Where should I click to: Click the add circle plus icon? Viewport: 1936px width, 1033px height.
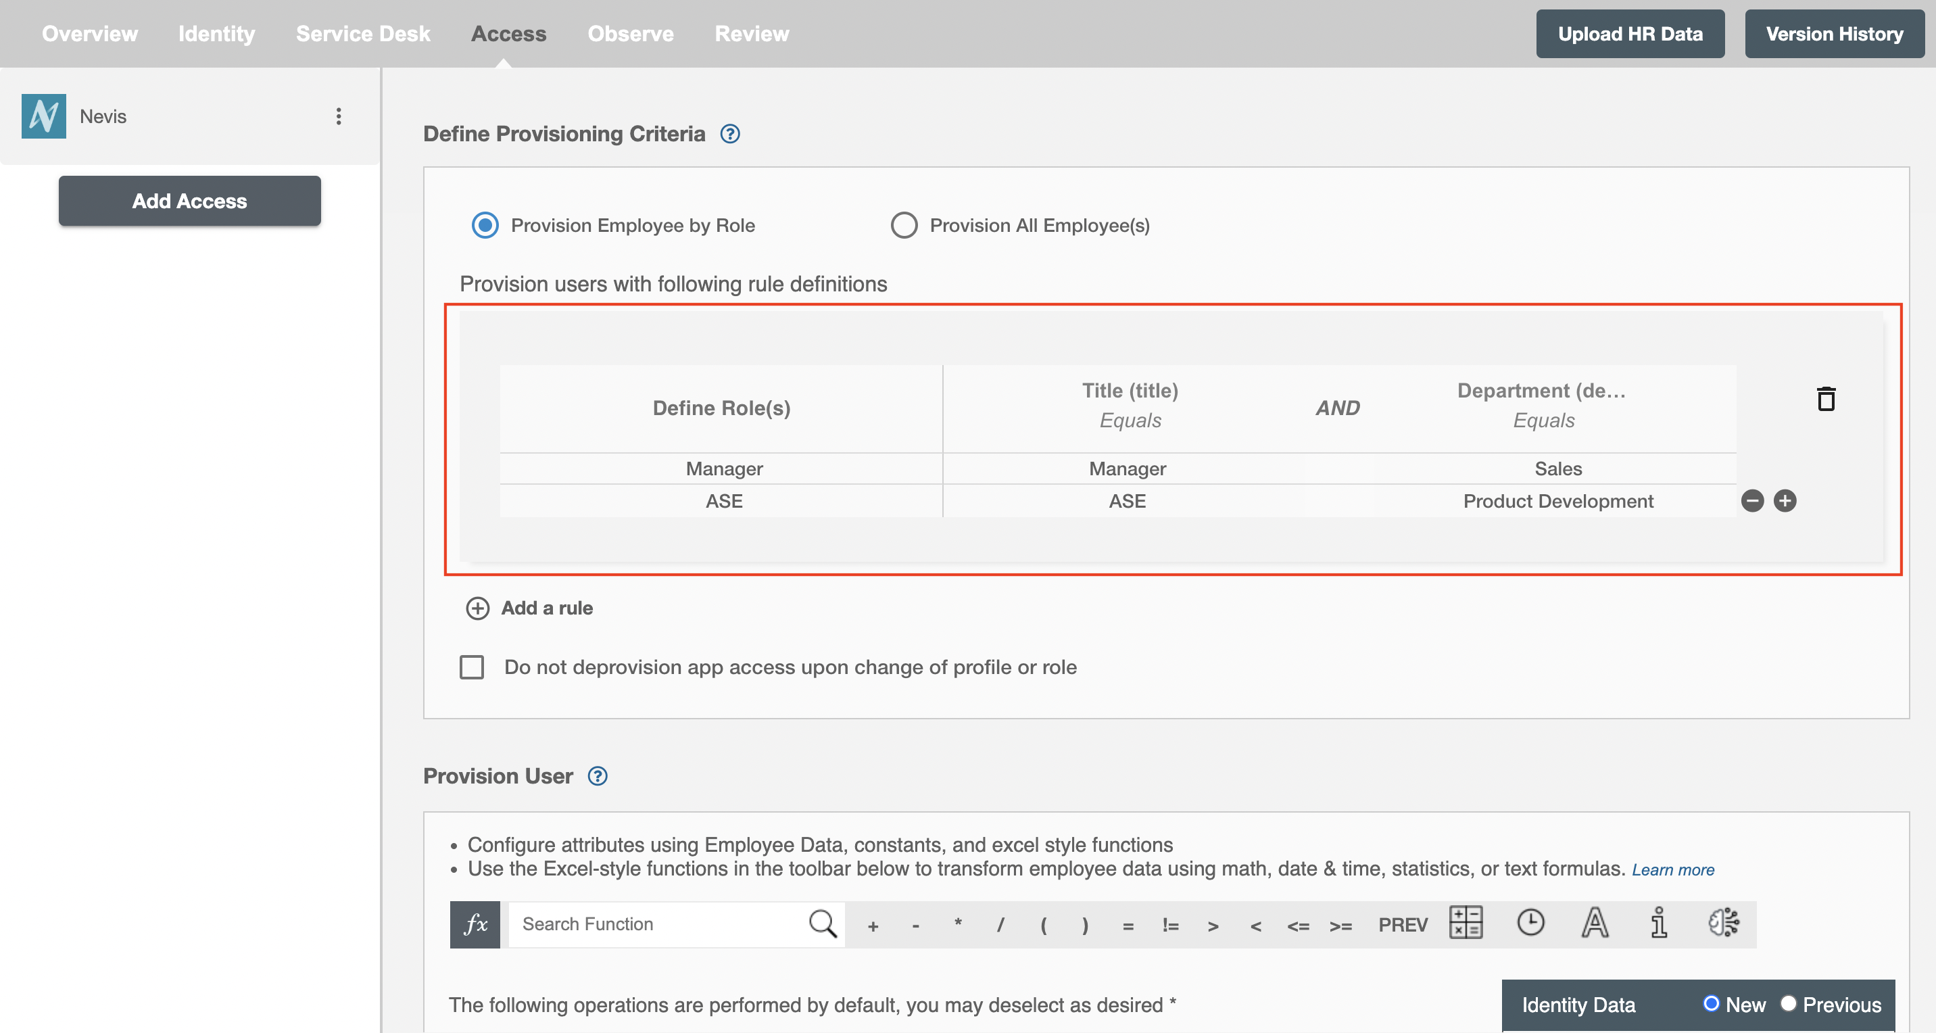click(1785, 500)
